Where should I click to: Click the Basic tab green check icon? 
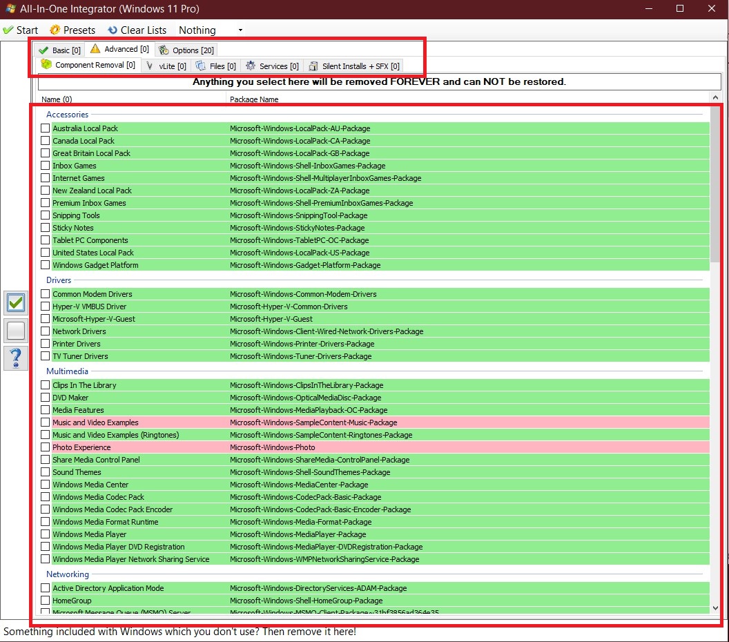[x=43, y=50]
